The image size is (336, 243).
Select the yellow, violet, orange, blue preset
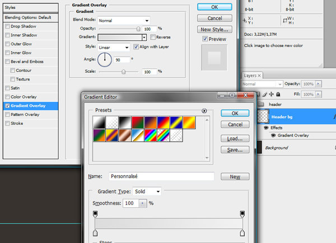(x=112, y=135)
